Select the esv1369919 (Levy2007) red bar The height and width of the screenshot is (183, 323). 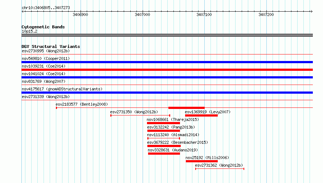coord(201,115)
